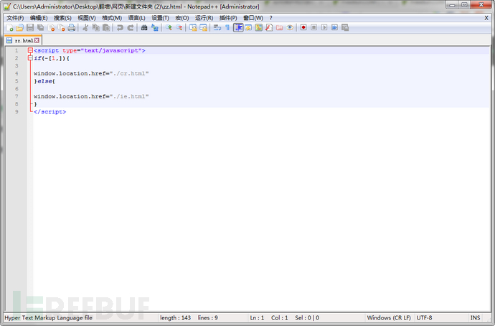Viewport: 495px width, 326px height.
Task: Open the 插件(P) menu
Action: pos(228,18)
